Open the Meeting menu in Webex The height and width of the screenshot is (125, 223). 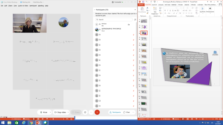coord(41,6)
